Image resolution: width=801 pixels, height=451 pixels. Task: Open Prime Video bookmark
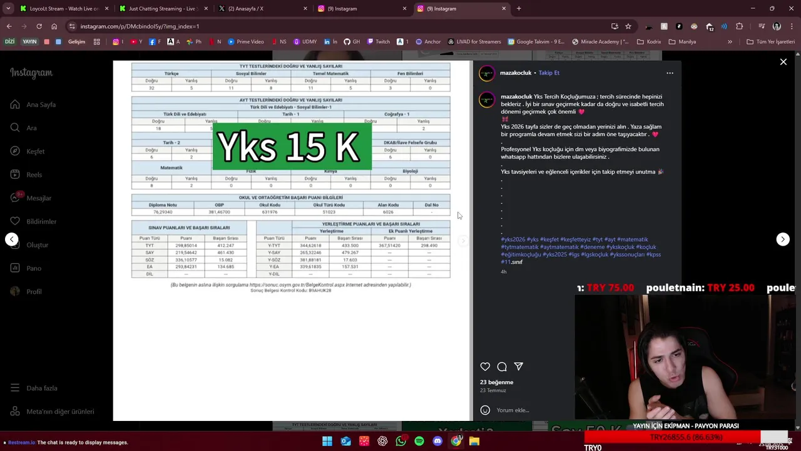(x=245, y=42)
